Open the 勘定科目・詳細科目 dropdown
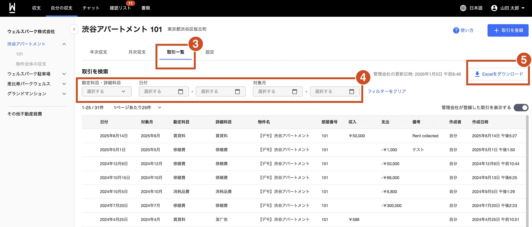Image resolution: width=532 pixels, height=227 pixels. pyautogui.click(x=107, y=91)
